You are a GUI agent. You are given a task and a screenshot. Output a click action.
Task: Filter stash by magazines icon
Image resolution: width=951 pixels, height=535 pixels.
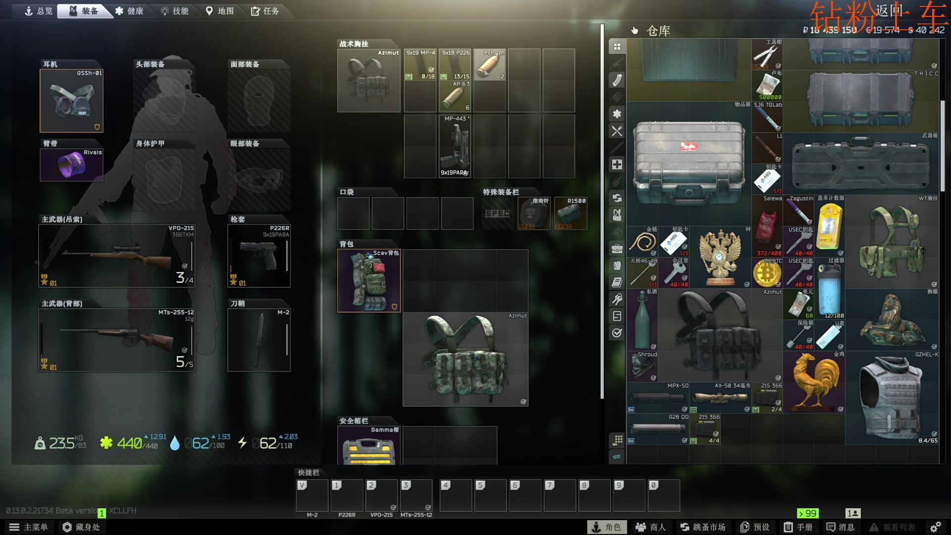617,80
